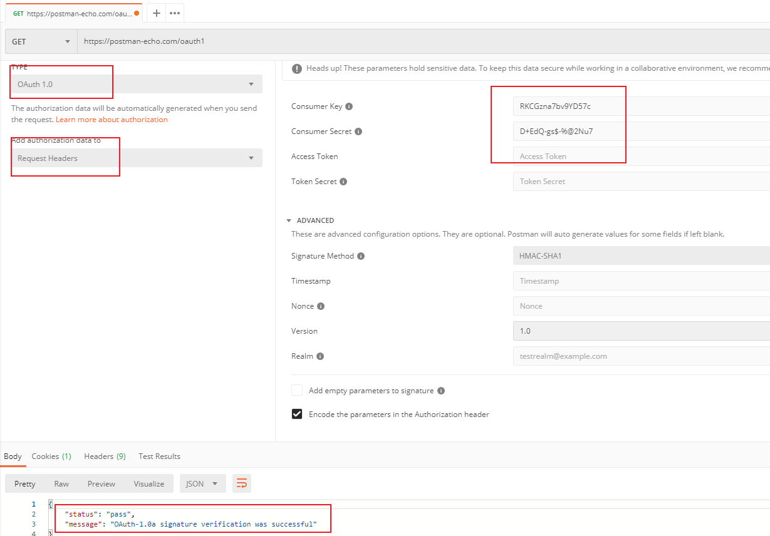Open the Request Headers dropdown

(x=137, y=158)
